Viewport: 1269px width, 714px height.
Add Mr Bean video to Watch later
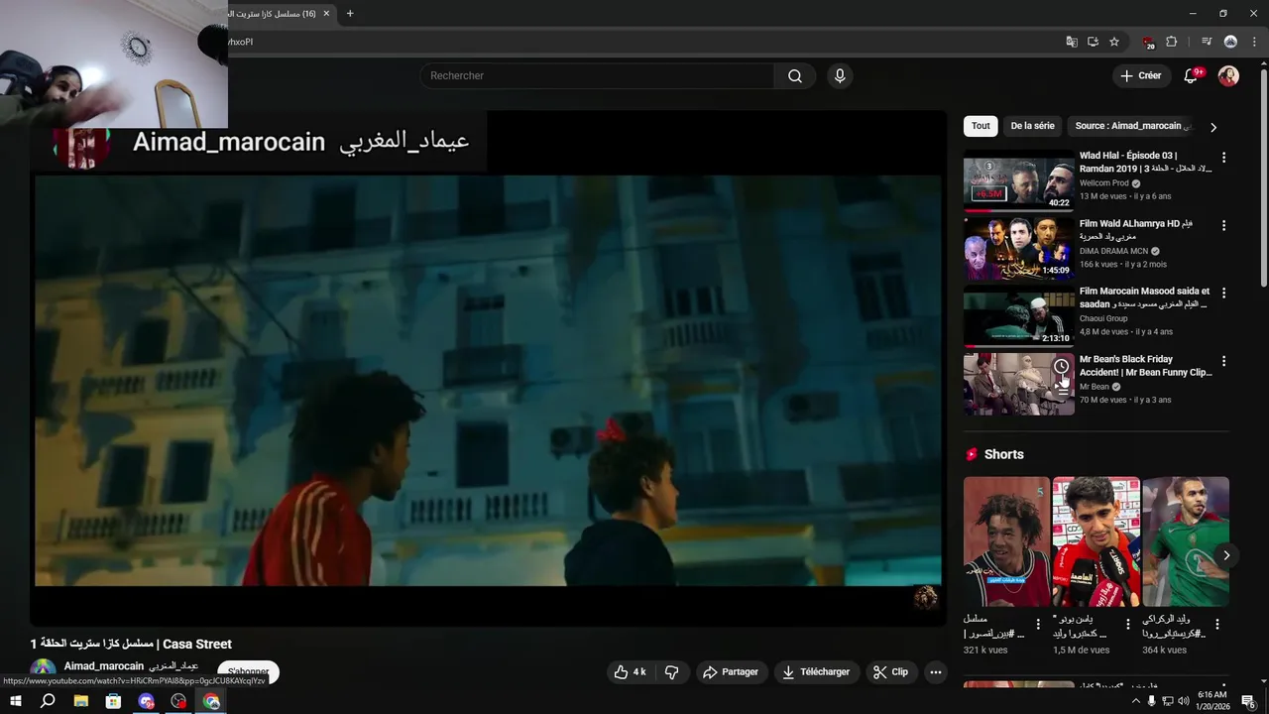pyautogui.click(x=1061, y=366)
